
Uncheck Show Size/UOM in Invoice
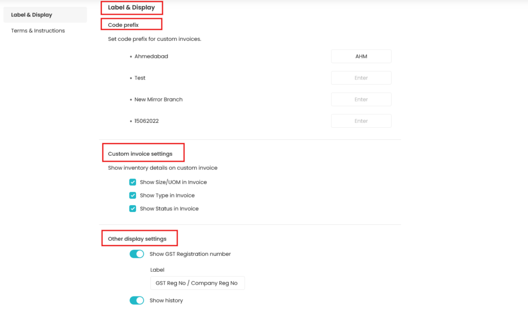click(133, 182)
